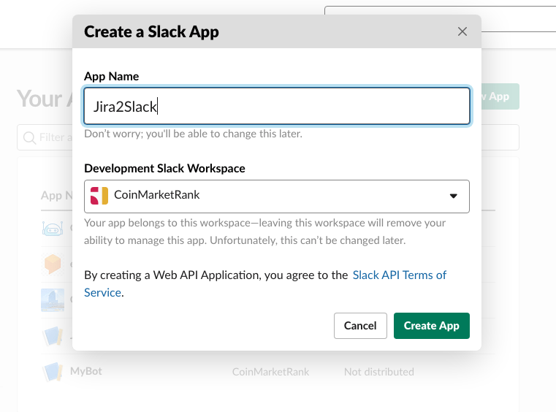
Task: Click the orange box app icon
Action: (53, 264)
